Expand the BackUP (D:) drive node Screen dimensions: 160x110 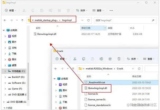click(x=5, y=77)
